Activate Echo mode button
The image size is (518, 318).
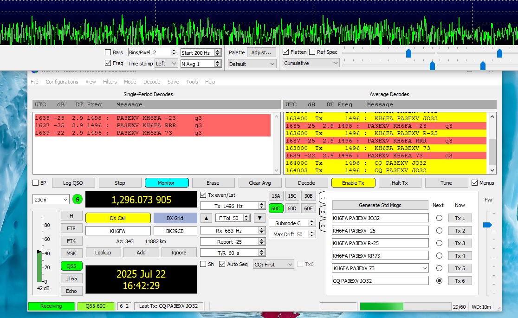(x=71, y=291)
